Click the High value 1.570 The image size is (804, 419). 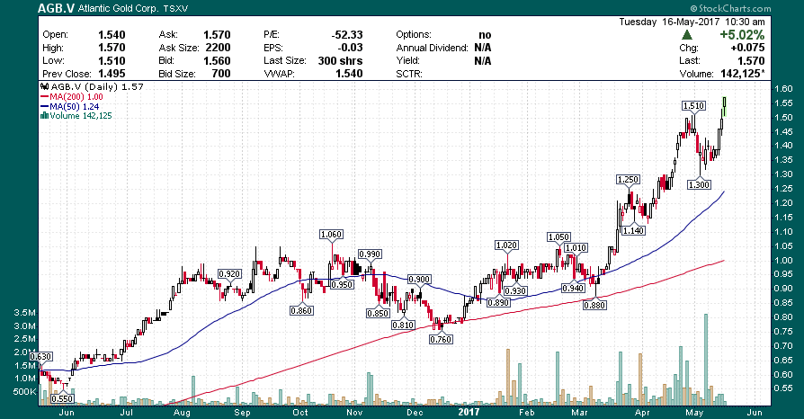pyautogui.click(x=112, y=48)
